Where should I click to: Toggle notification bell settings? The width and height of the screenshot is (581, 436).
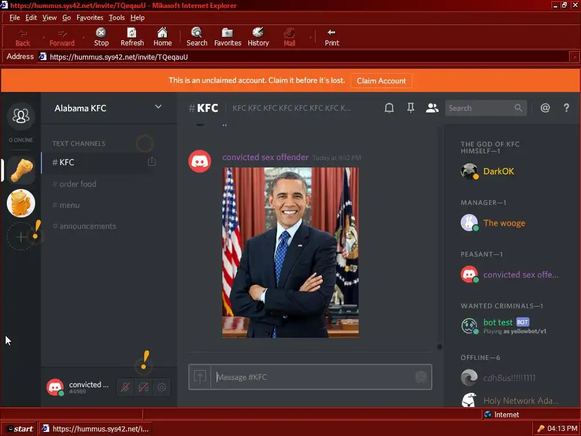[x=389, y=108]
